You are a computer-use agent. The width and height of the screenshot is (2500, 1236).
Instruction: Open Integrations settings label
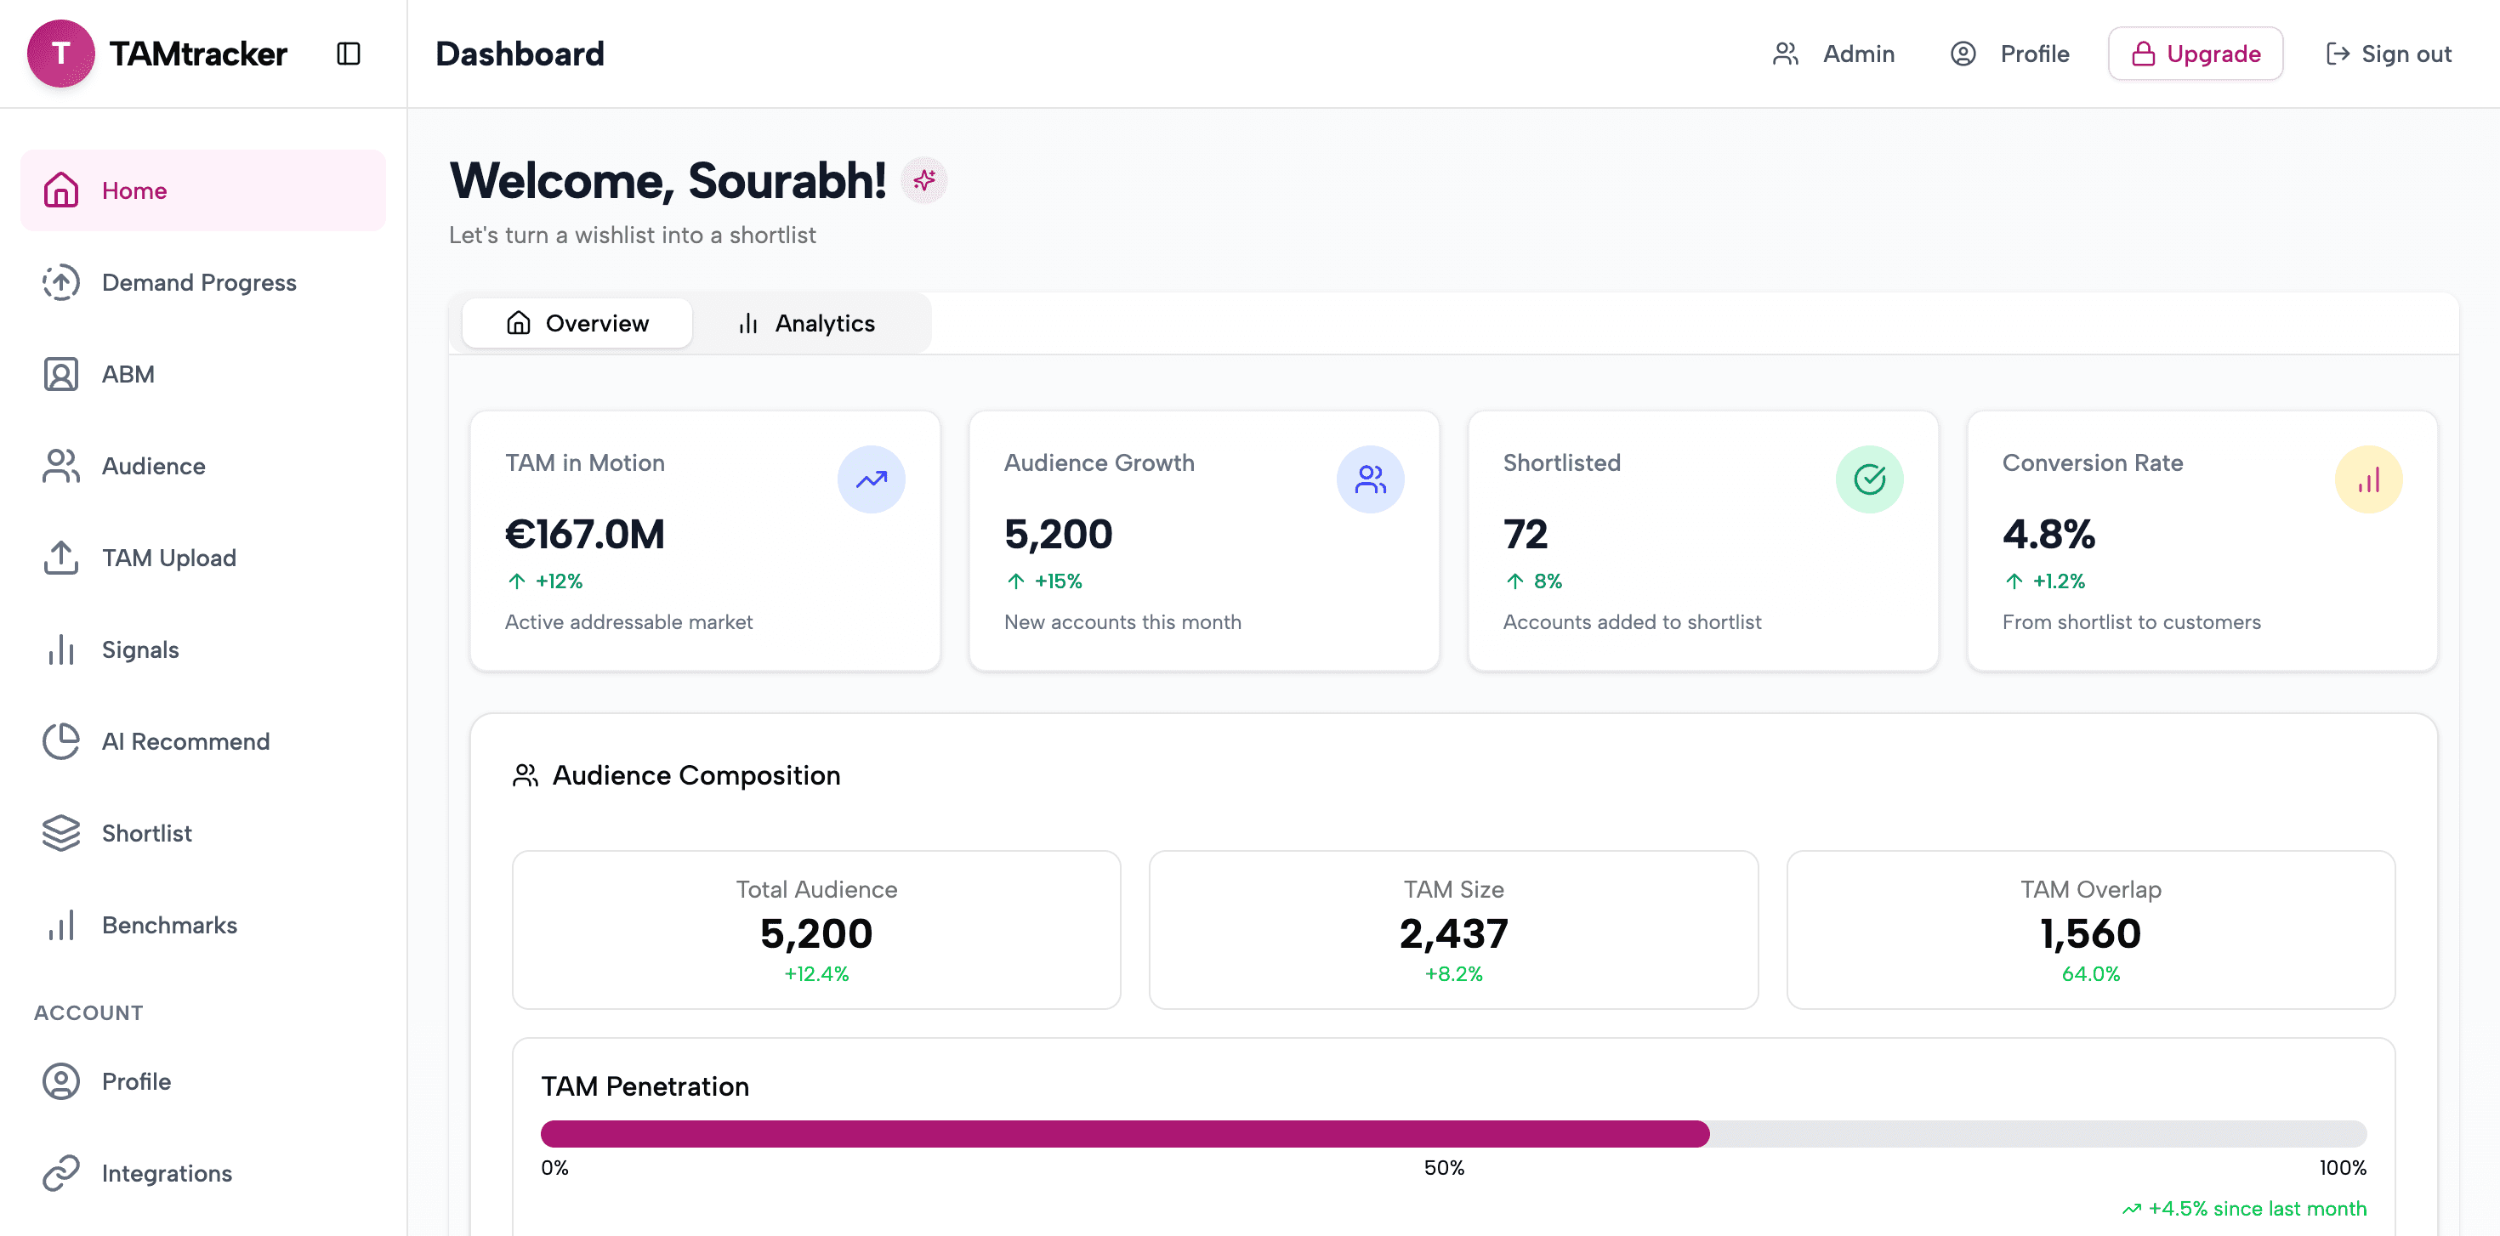167,1173
